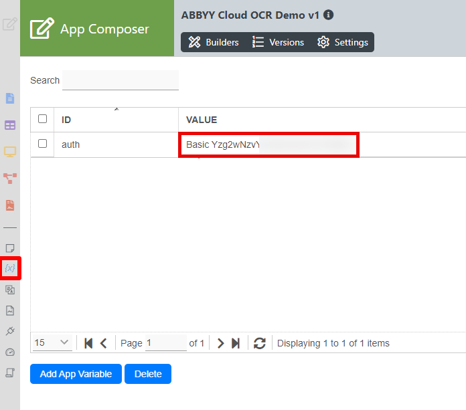Tick the checkbox for auth row

42,144
